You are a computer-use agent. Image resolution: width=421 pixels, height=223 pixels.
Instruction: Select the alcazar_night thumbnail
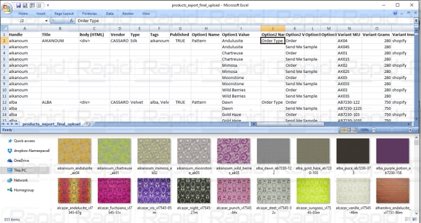click(x=194, y=190)
